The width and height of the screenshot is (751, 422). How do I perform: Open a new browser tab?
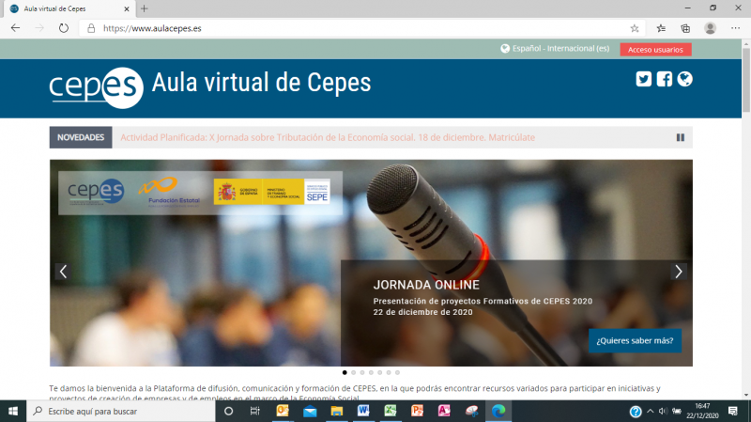coord(144,8)
